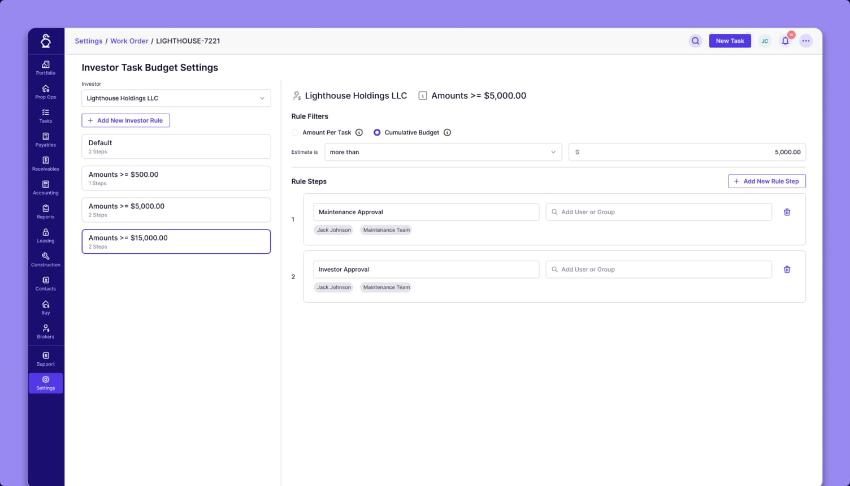
Task: Click the Work Order breadcrumb link
Action: 129,41
